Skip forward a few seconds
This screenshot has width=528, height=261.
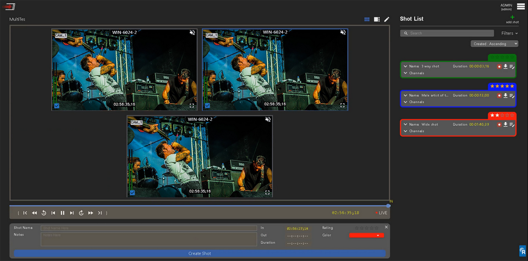pyautogui.click(x=81, y=213)
